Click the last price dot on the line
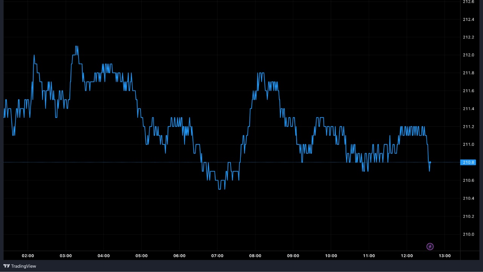This screenshot has height=272, width=483. pyautogui.click(x=430, y=162)
